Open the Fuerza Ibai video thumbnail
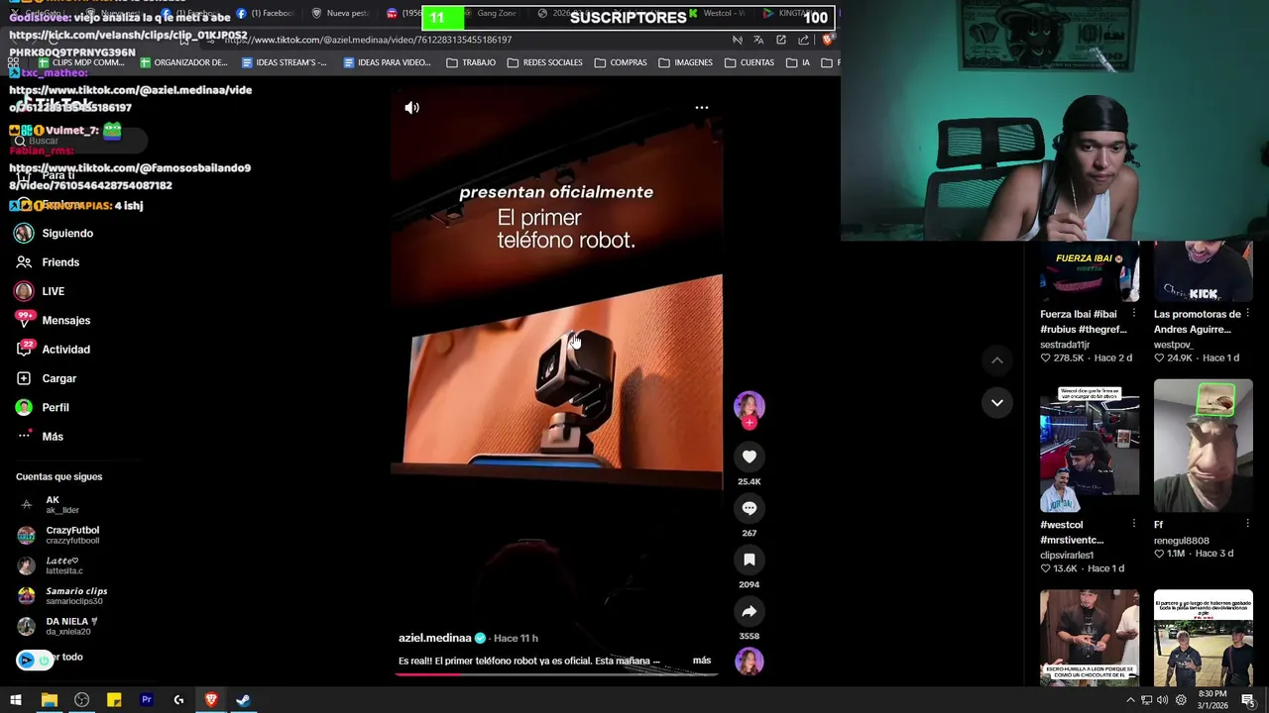 (1090, 270)
